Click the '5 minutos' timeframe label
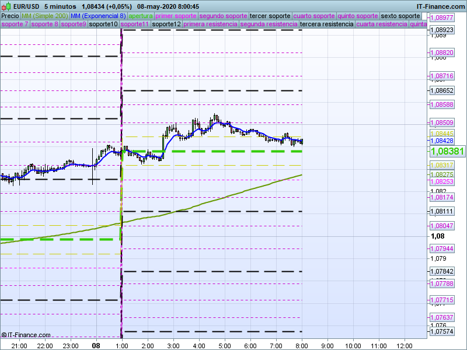This screenshot has width=467, height=350. [x=61, y=6]
